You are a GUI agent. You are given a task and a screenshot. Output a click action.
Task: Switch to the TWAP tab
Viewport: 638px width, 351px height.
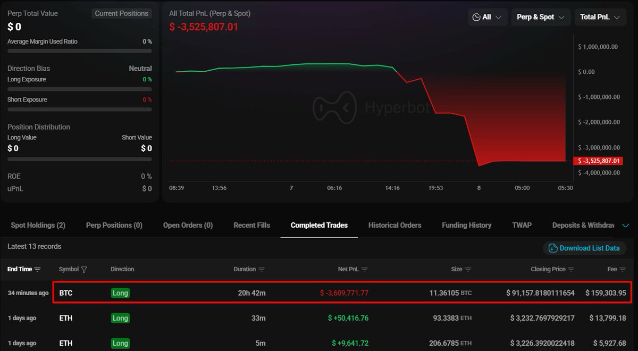pos(522,225)
